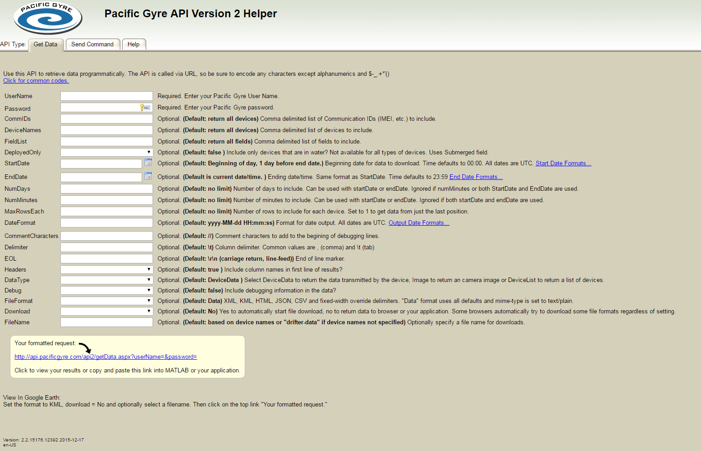
Task: Click the 'Pacific Gyre API Version 2 Helper' heading
Action: 191,14
